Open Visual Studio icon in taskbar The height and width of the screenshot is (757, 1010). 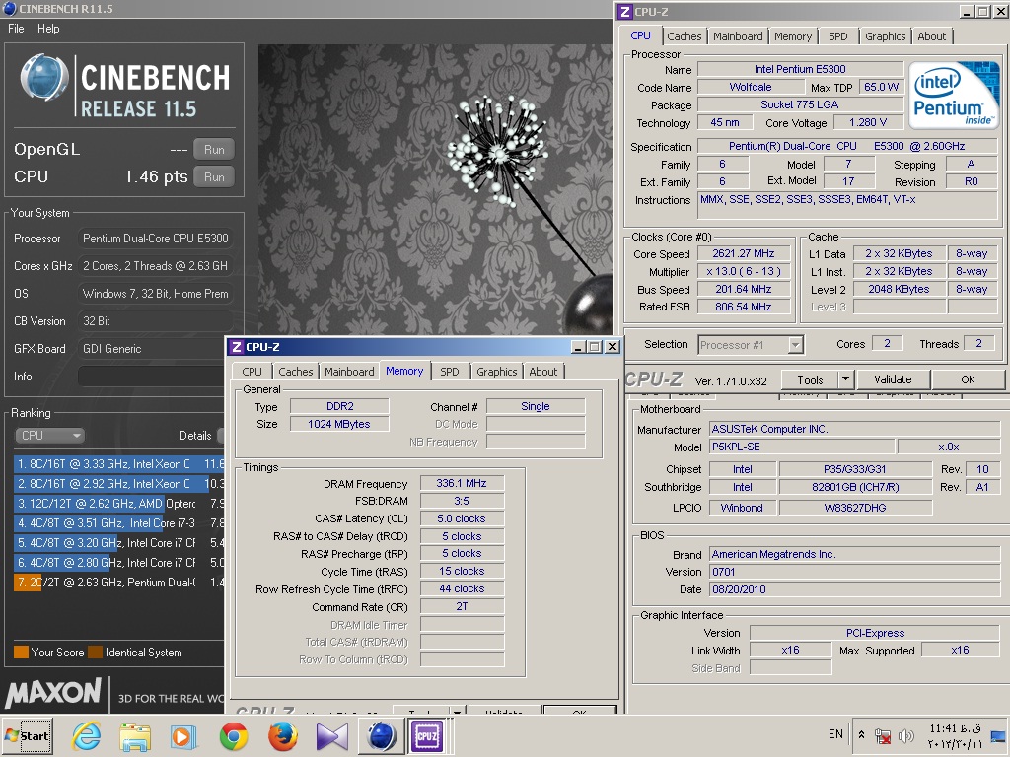pyautogui.click(x=331, y=735)
